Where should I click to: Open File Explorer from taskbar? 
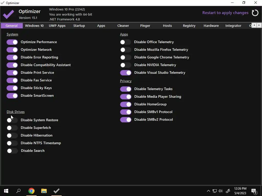tap(44, 191)
